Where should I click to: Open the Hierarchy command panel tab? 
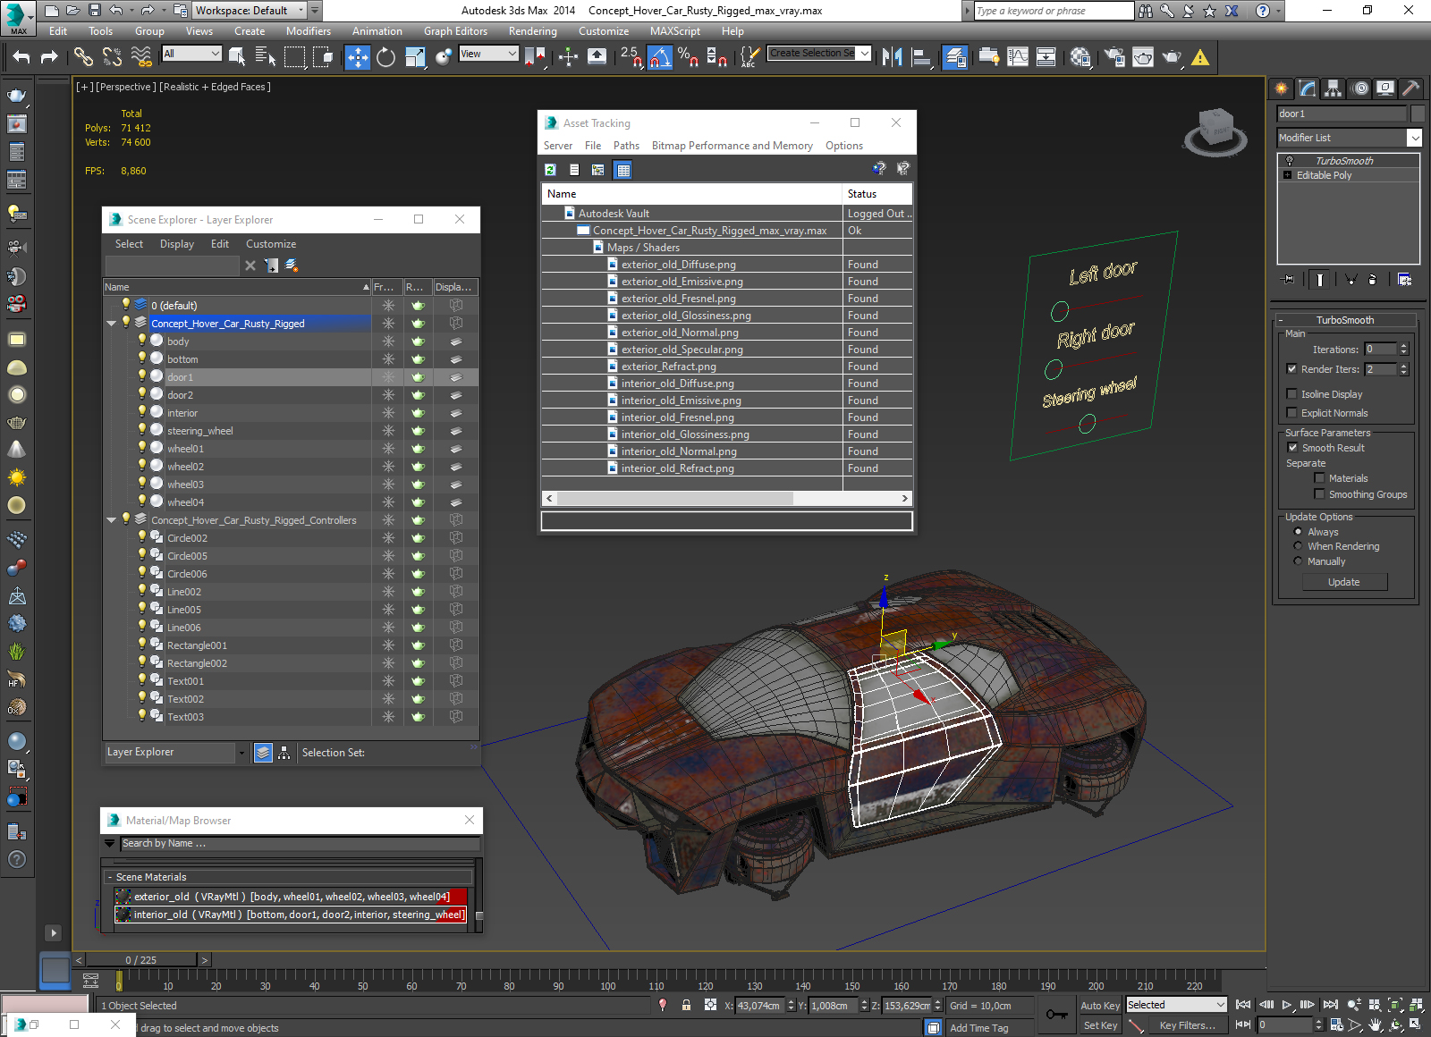pyautogui.click(x=1334, y=89)
